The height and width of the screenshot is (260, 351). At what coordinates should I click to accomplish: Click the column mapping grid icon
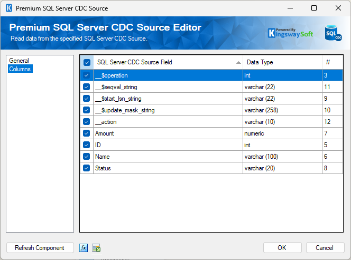point(96,248)
